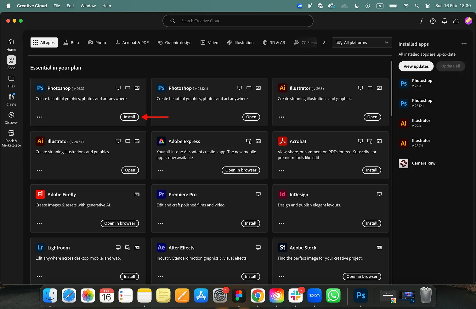This screenshot has width=476, height=309.
Task: Open the Home section in the sidebar
Action: coord(11,45)
